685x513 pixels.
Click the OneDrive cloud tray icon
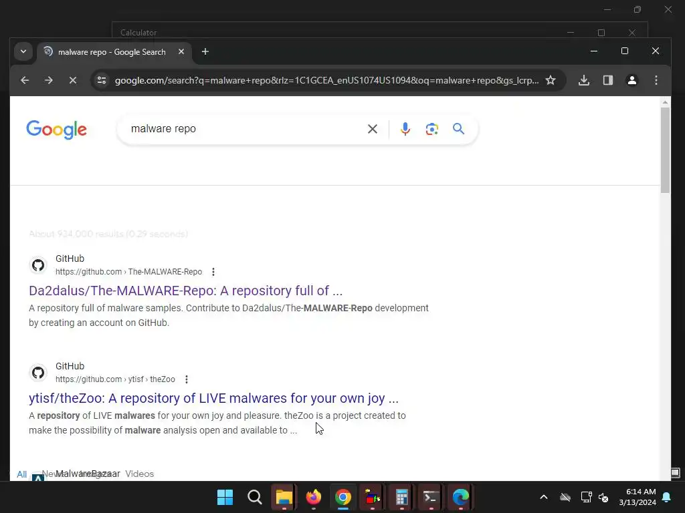[565, 497]
